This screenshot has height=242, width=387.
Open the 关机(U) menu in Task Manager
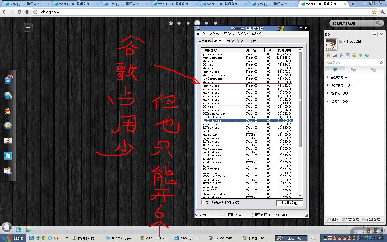pyautogui.click(x=242, y=34)
